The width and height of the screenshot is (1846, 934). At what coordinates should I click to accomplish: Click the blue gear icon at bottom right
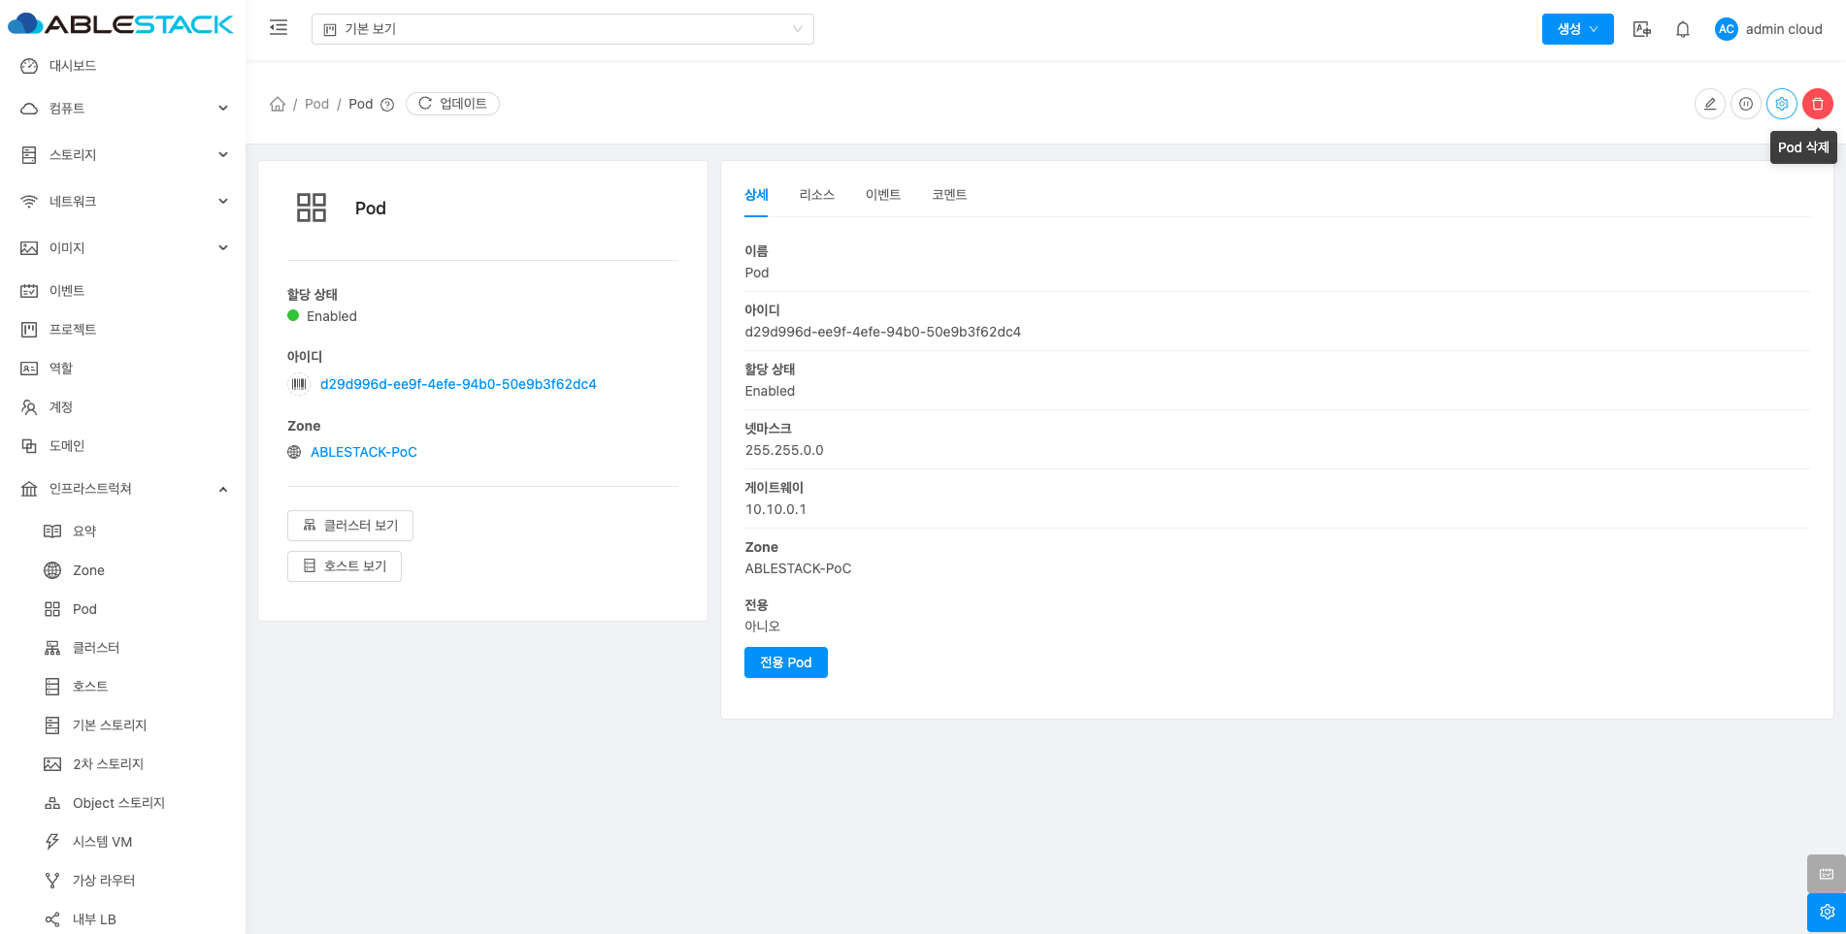[x=1826, y=912]
